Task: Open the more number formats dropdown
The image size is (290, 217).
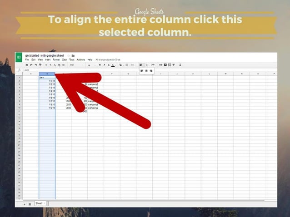Action: coord(64,65)
